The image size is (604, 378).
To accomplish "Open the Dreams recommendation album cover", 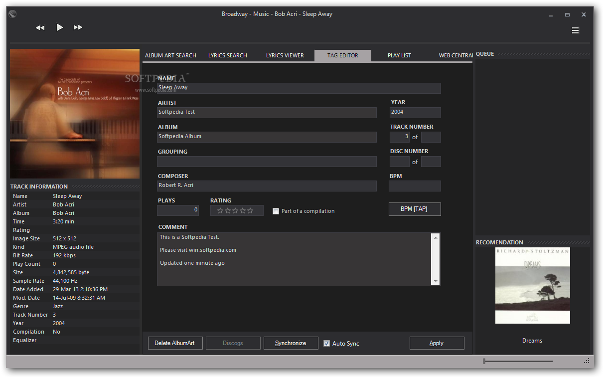I will click(x=532, y=286).
